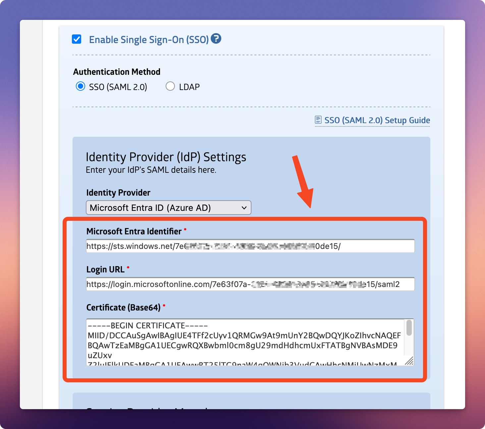Click the BEGIN CERTIFICATE line

coord(148,326)
